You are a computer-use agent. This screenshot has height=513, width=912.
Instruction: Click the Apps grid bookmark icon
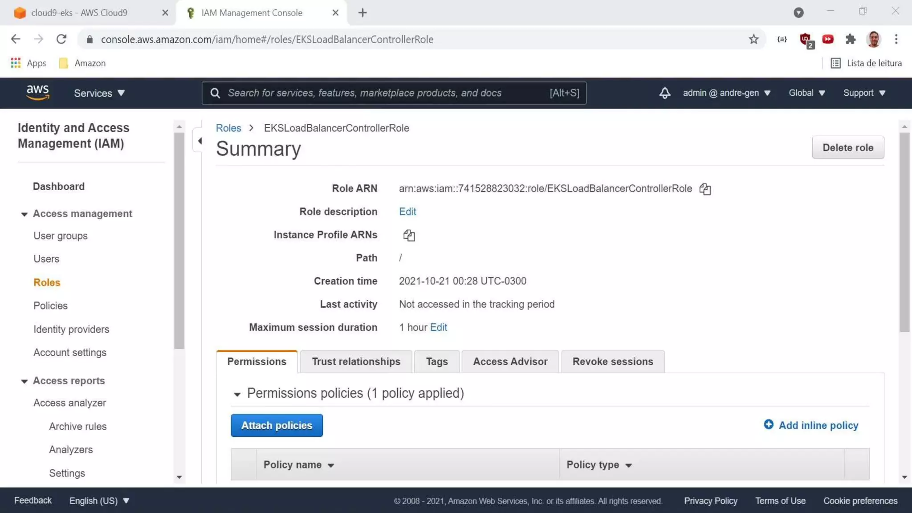pos(16,63)
